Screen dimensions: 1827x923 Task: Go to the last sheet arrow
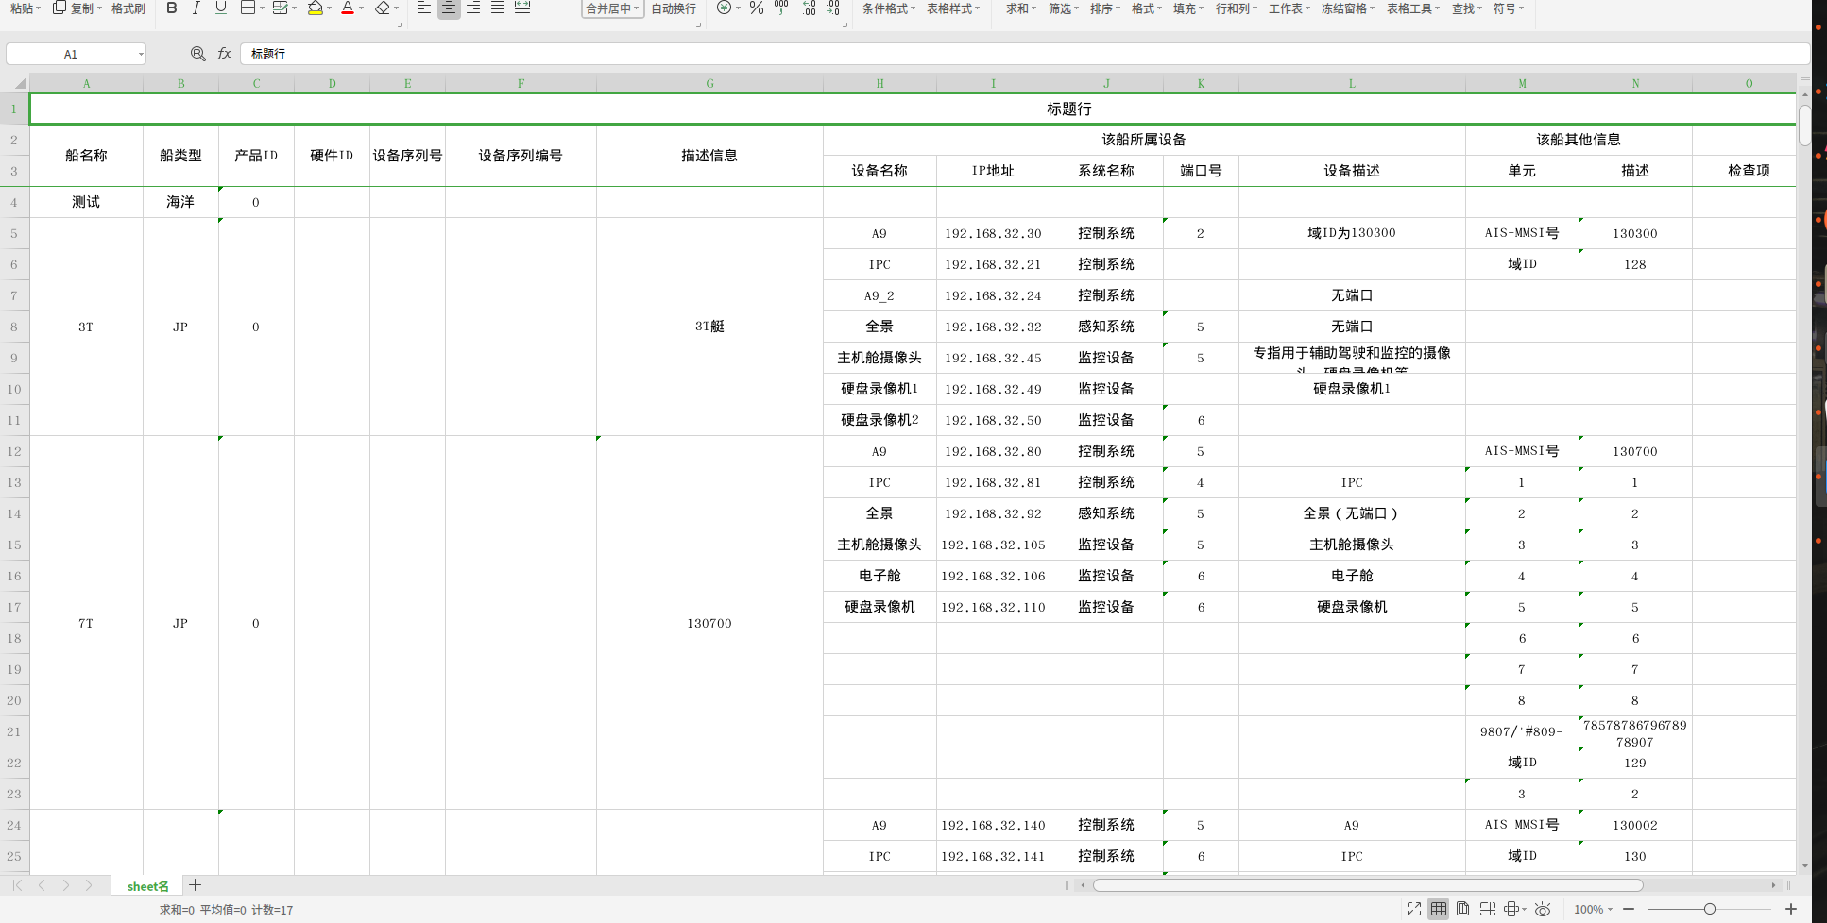(90, 885)
